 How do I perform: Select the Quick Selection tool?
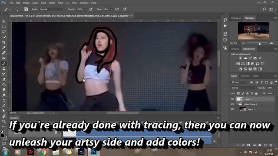tap(4, 37)
